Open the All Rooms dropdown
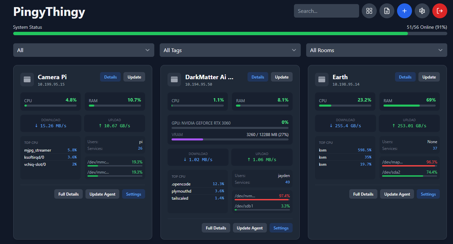Screen dimensions: 453x244 376,50
